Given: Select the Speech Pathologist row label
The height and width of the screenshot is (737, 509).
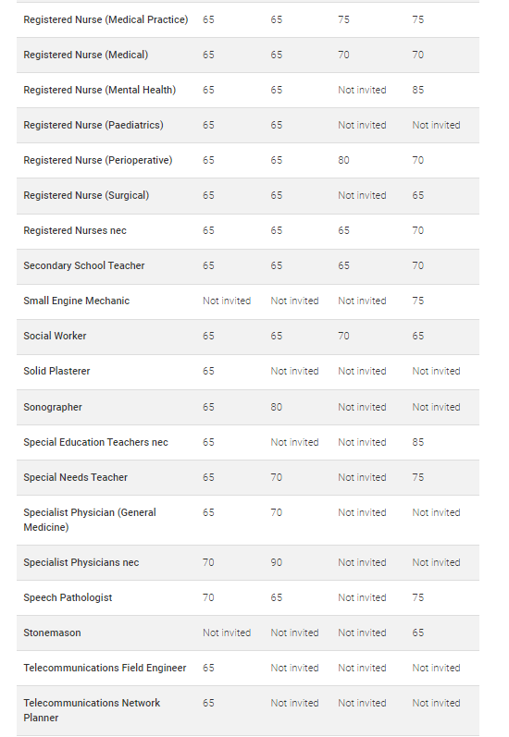Looking at the screenshot, I should pyautogui.click(x=68, y=598).
